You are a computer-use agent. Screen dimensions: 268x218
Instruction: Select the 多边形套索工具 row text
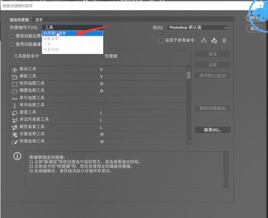tap(34, 120)
